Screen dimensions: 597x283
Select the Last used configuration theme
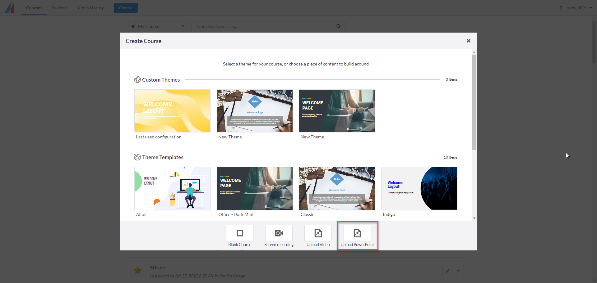[172, 111]
